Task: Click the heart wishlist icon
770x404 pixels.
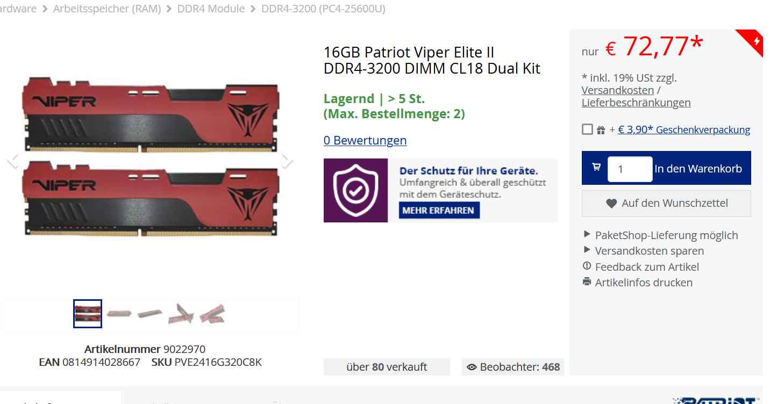Action: pyautogui.click(x=611, y=204)
